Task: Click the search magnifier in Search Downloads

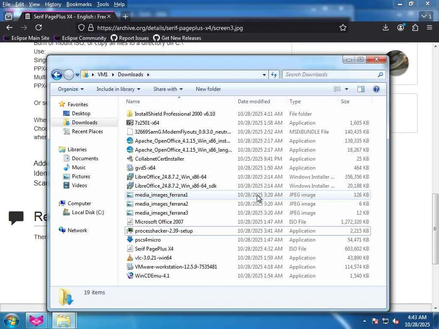Action: [380, 75]
